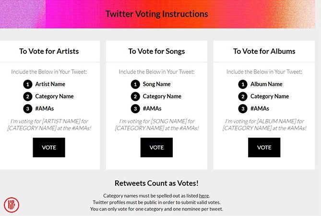Select number 2 bullet in Songs card
The width and height of the screenshot is (321, 216).
(136, 96)
